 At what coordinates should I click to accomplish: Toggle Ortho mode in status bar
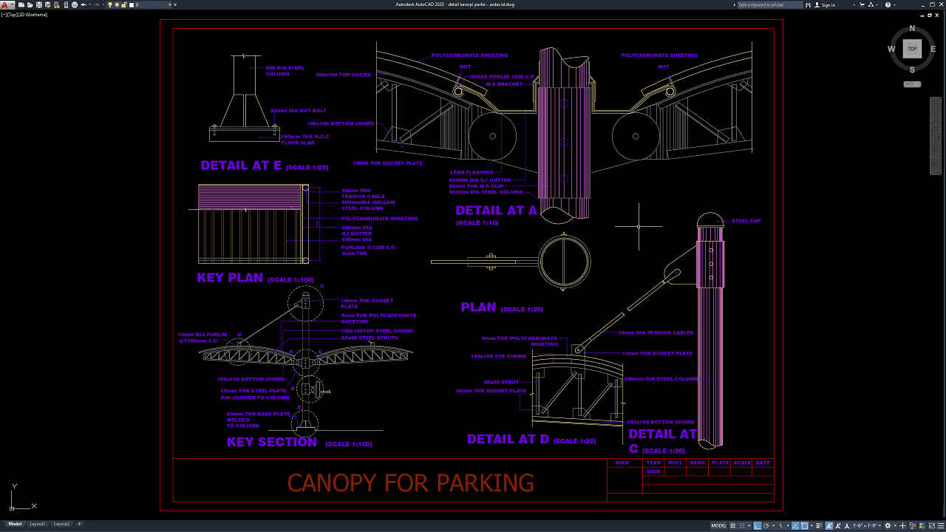[757, 525]
